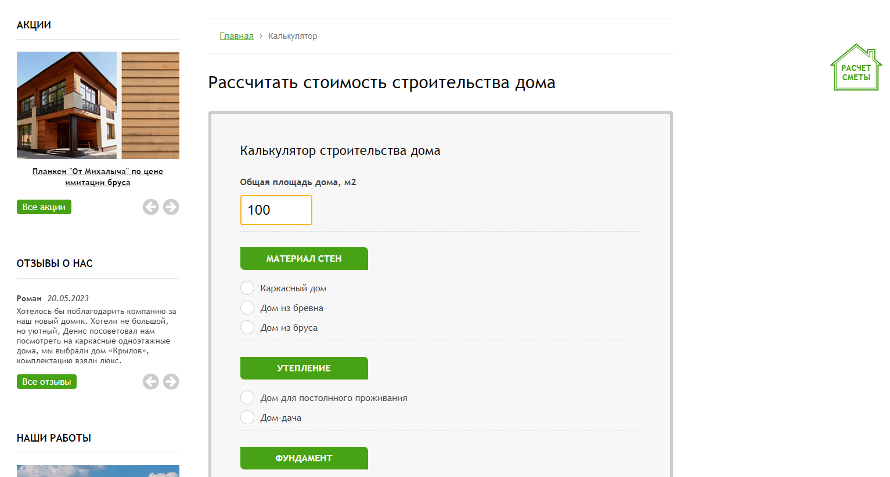The width and height of the screenshot is (890, 477).
Task: Click the Все акции button
Action: pyautogui.click(x=44, y=207)
